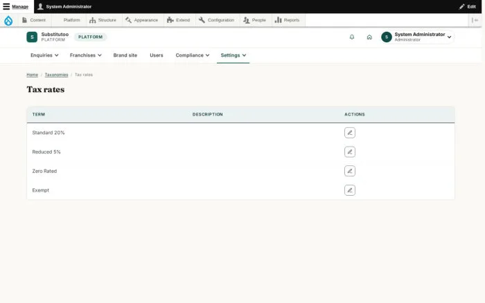Go to the home icon in header

point(369,37)
